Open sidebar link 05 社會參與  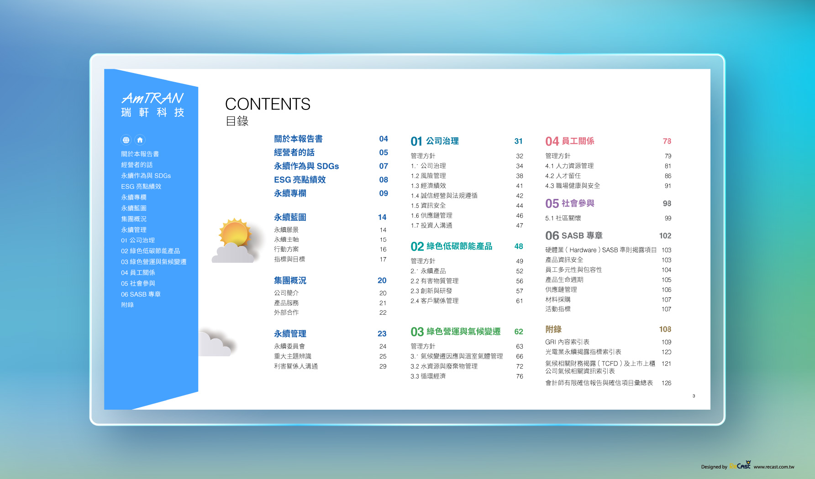(138, 283)
